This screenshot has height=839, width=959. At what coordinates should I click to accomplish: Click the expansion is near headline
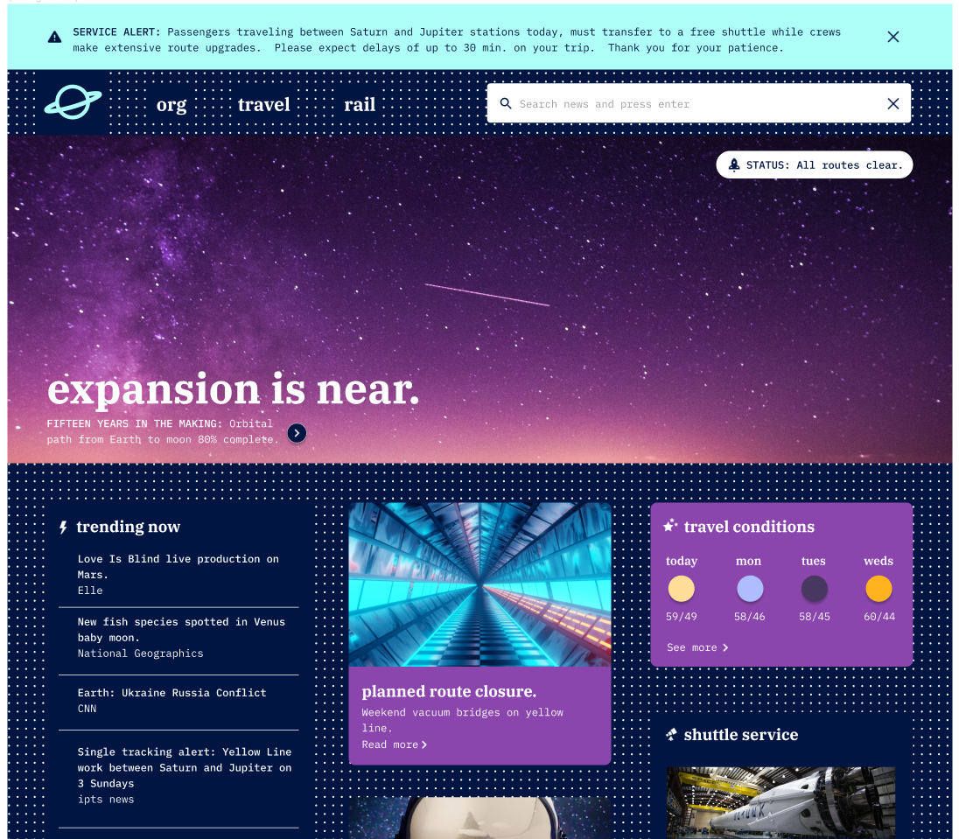pos(233,389)
